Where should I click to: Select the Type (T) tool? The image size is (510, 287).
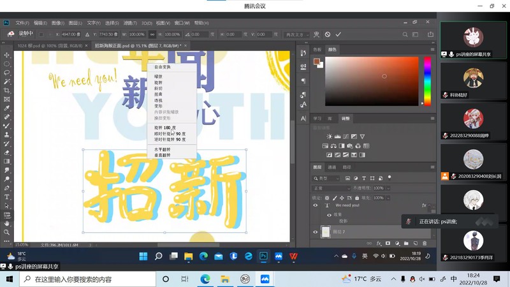click(7, 197)
